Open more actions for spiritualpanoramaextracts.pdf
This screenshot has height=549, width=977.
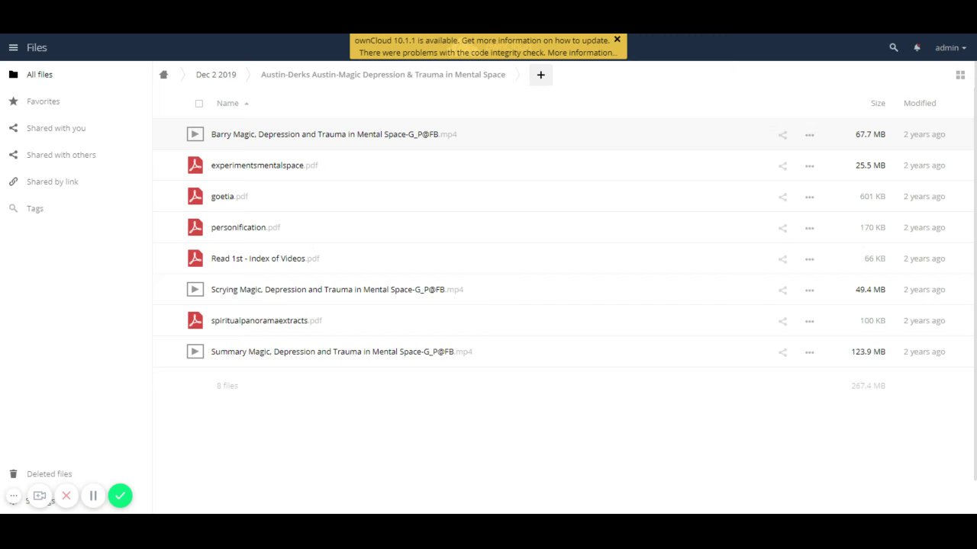click(x=809, y=321)
